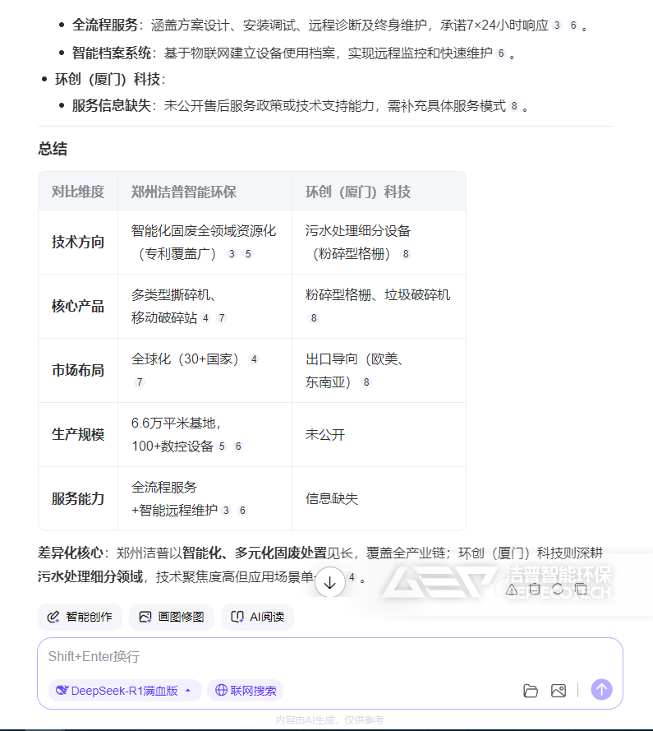This screenshot has width=653, height=731.
Task: Click the circular regenerate response icon
Action: tap(558, 590)
